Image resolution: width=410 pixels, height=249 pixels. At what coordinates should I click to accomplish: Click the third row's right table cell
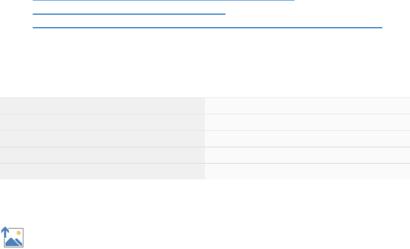[307, 138]
